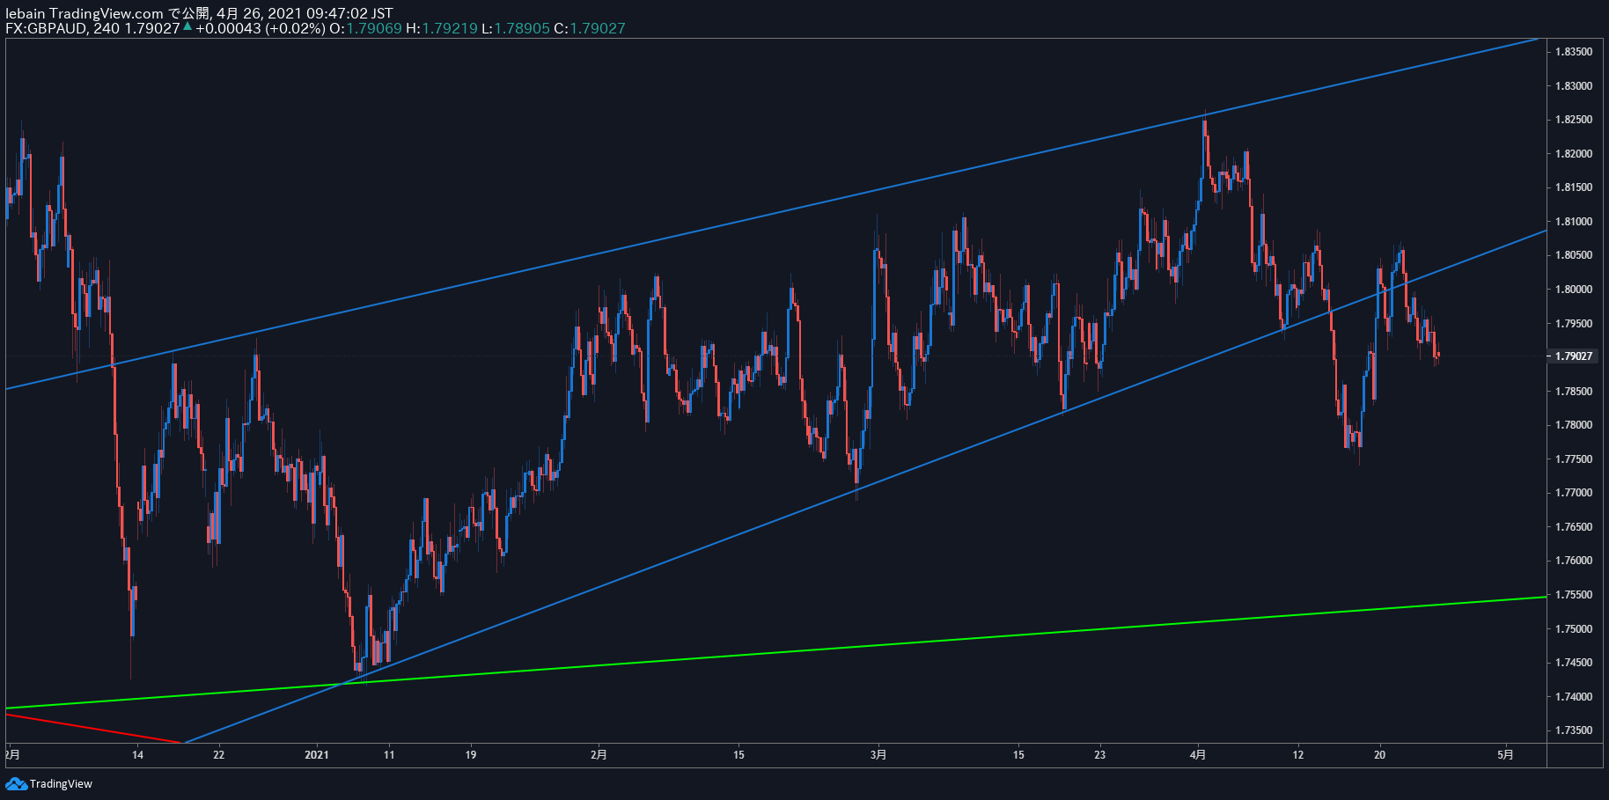This screenshot has width=1609, height=800.
Task: Click the 22 date label on time axis
Action: (x=219, y=754)
